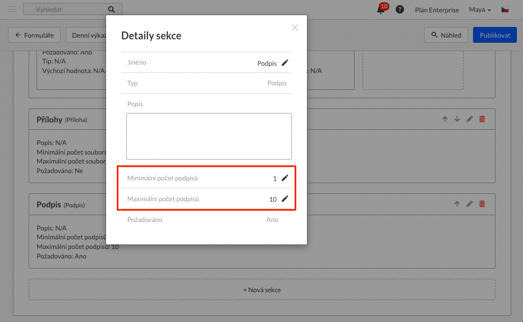Click the Detaily sekce dialog title
Image resolution: width=523 pixels, height=322 pixels.
151,35
